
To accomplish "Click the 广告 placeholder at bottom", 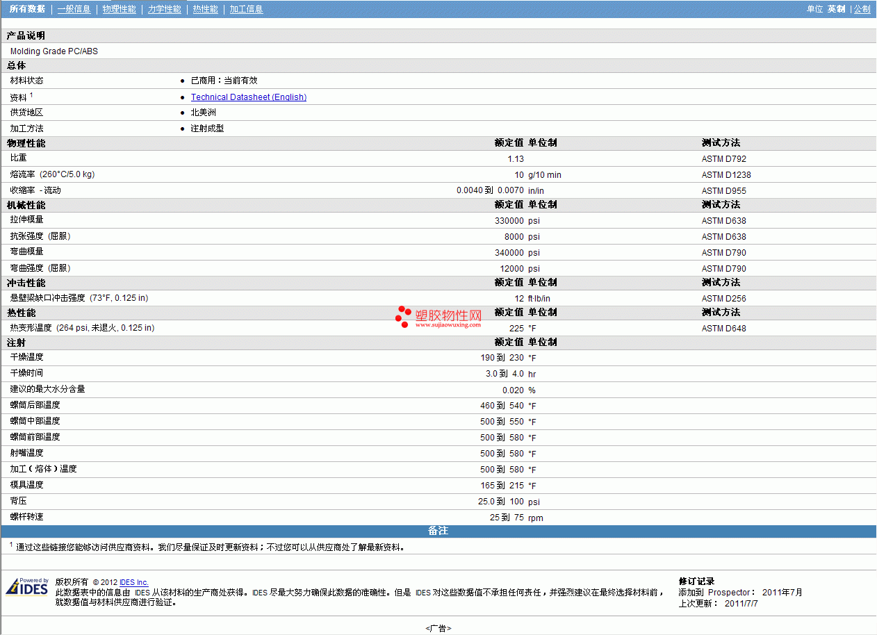I will coord(438,628).
